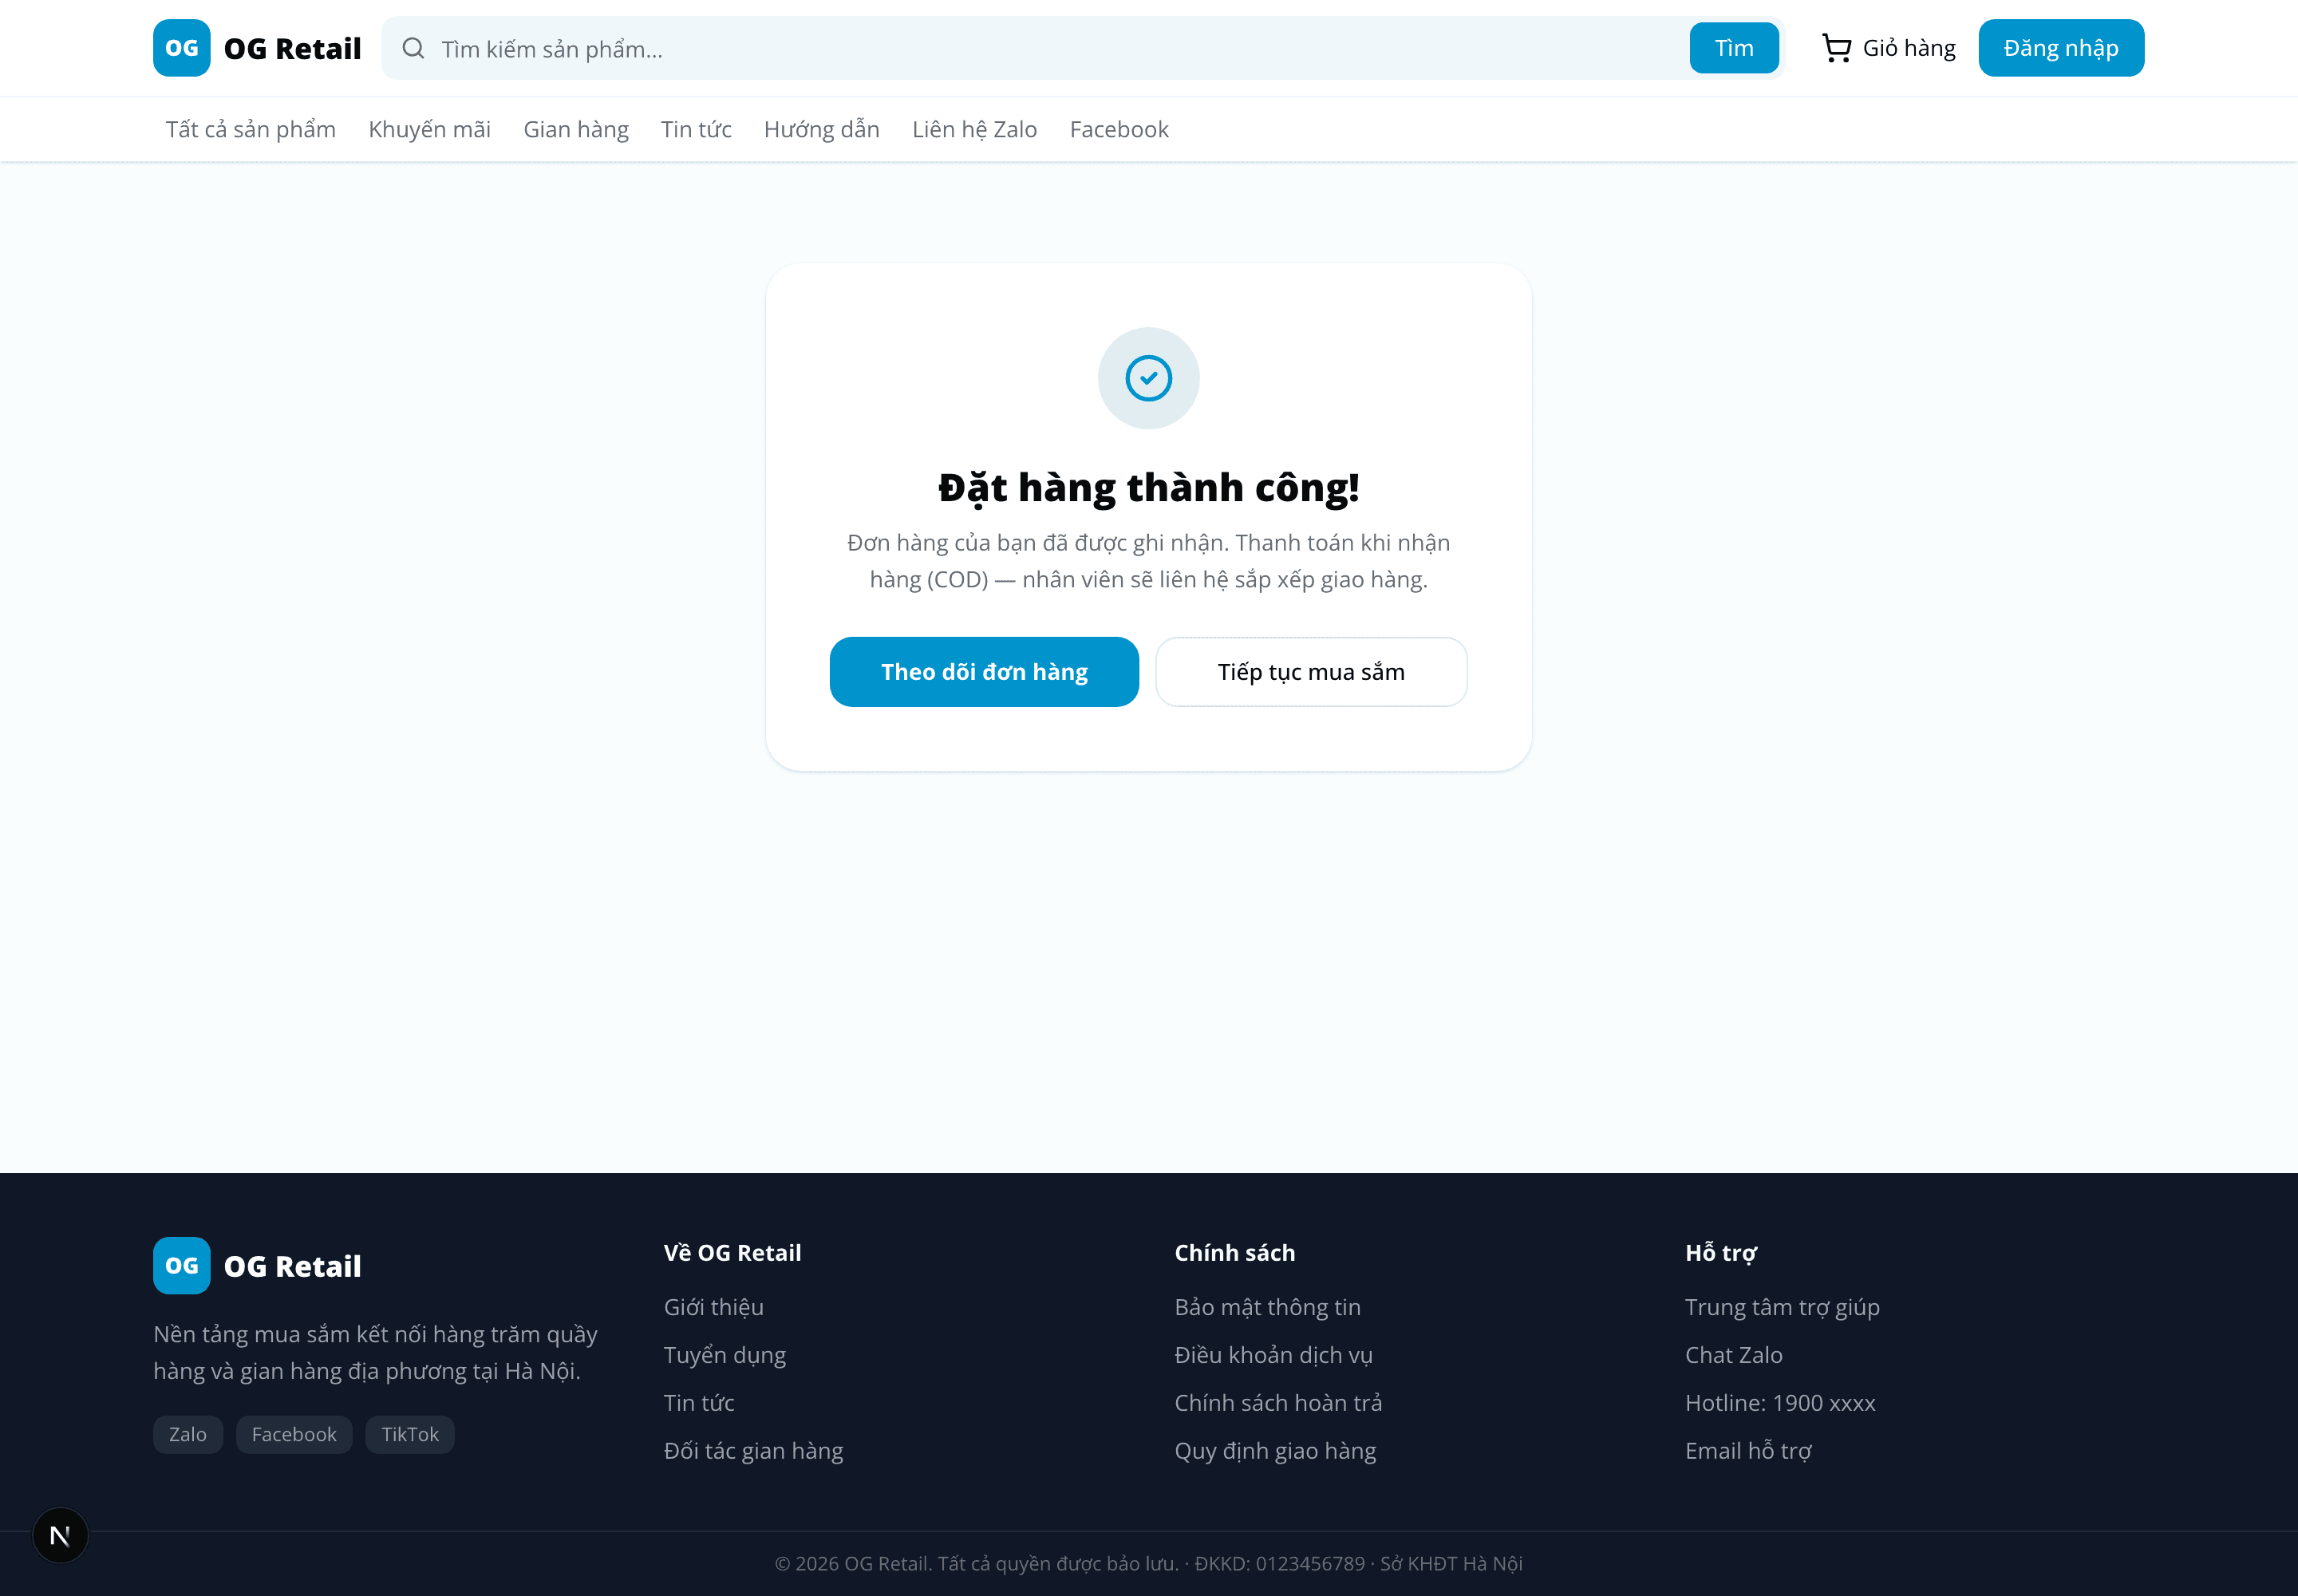Click the OG logo badge in header

(x=181, y=48)
